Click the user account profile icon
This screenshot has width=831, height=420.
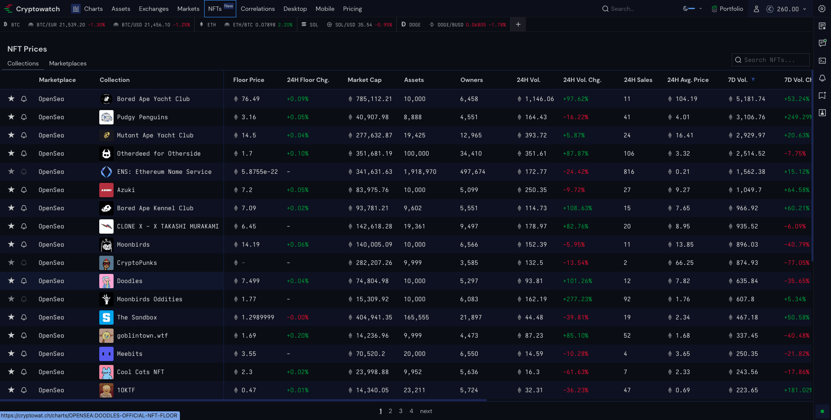[756, 9]
